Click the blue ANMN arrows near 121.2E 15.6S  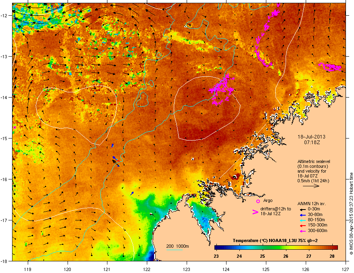coord(116,161)
